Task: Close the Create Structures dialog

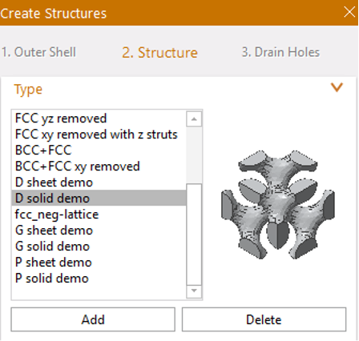Action: click(349, 12)
